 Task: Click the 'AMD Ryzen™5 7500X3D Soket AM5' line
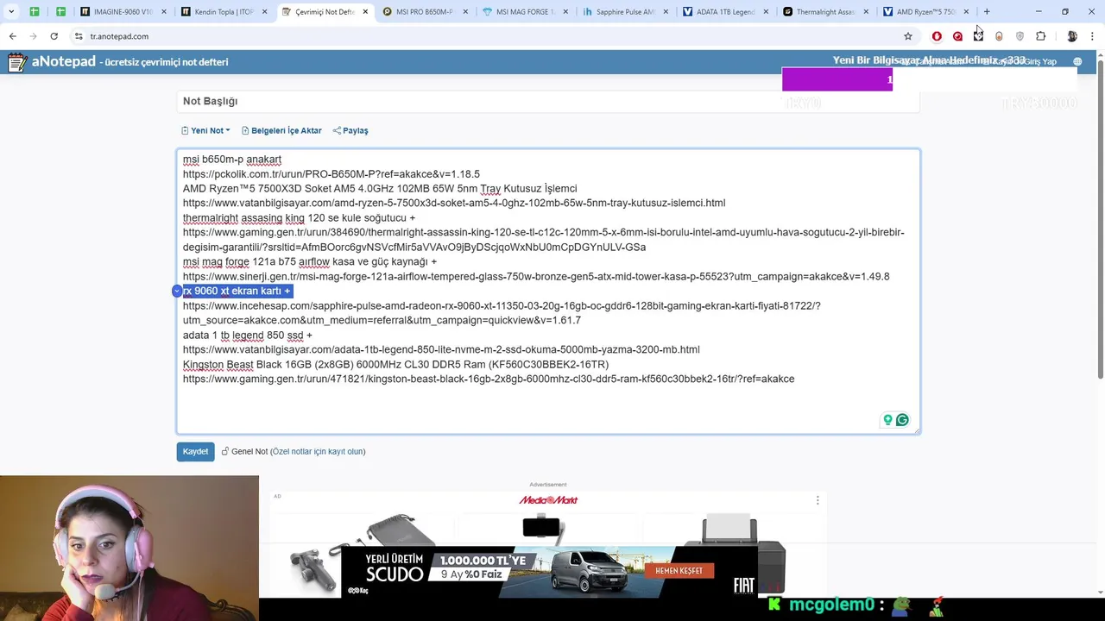(x=380, y=189)
